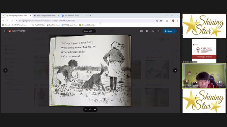Screen dimensions: 227x127
Task: Bookmark this page with the star icon
Action: (161, 21)
